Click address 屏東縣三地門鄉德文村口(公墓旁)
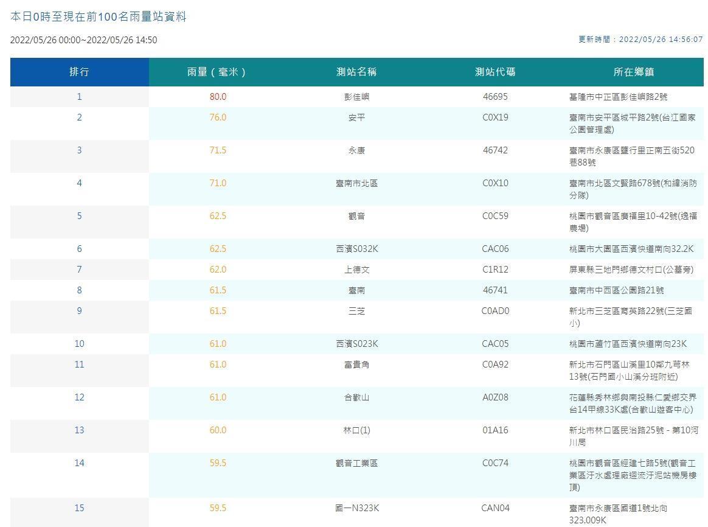This screenshot has height=527, width=708. [631, 270]
